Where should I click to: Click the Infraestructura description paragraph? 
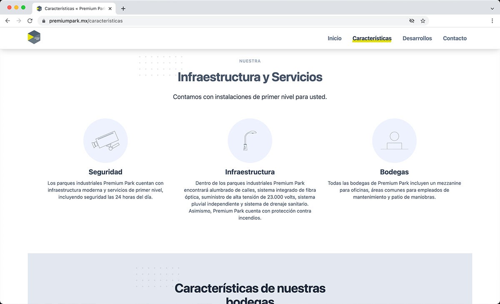click(250, 201)
